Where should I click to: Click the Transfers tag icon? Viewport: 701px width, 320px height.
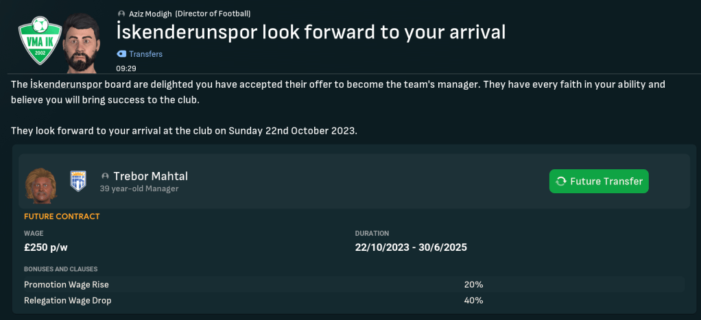click(x=121, y=53)
